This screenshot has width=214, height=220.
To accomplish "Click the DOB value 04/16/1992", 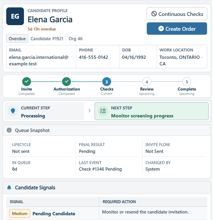I will tap(134, 57).
